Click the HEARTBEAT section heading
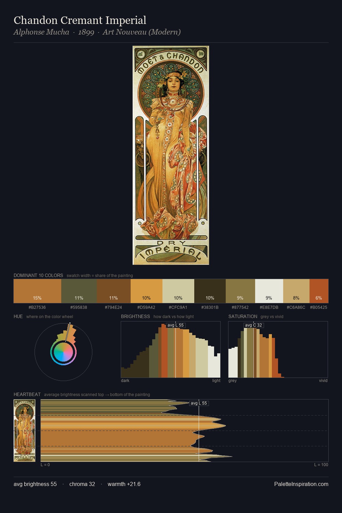 pyautogui.click(x=27, y=394)
